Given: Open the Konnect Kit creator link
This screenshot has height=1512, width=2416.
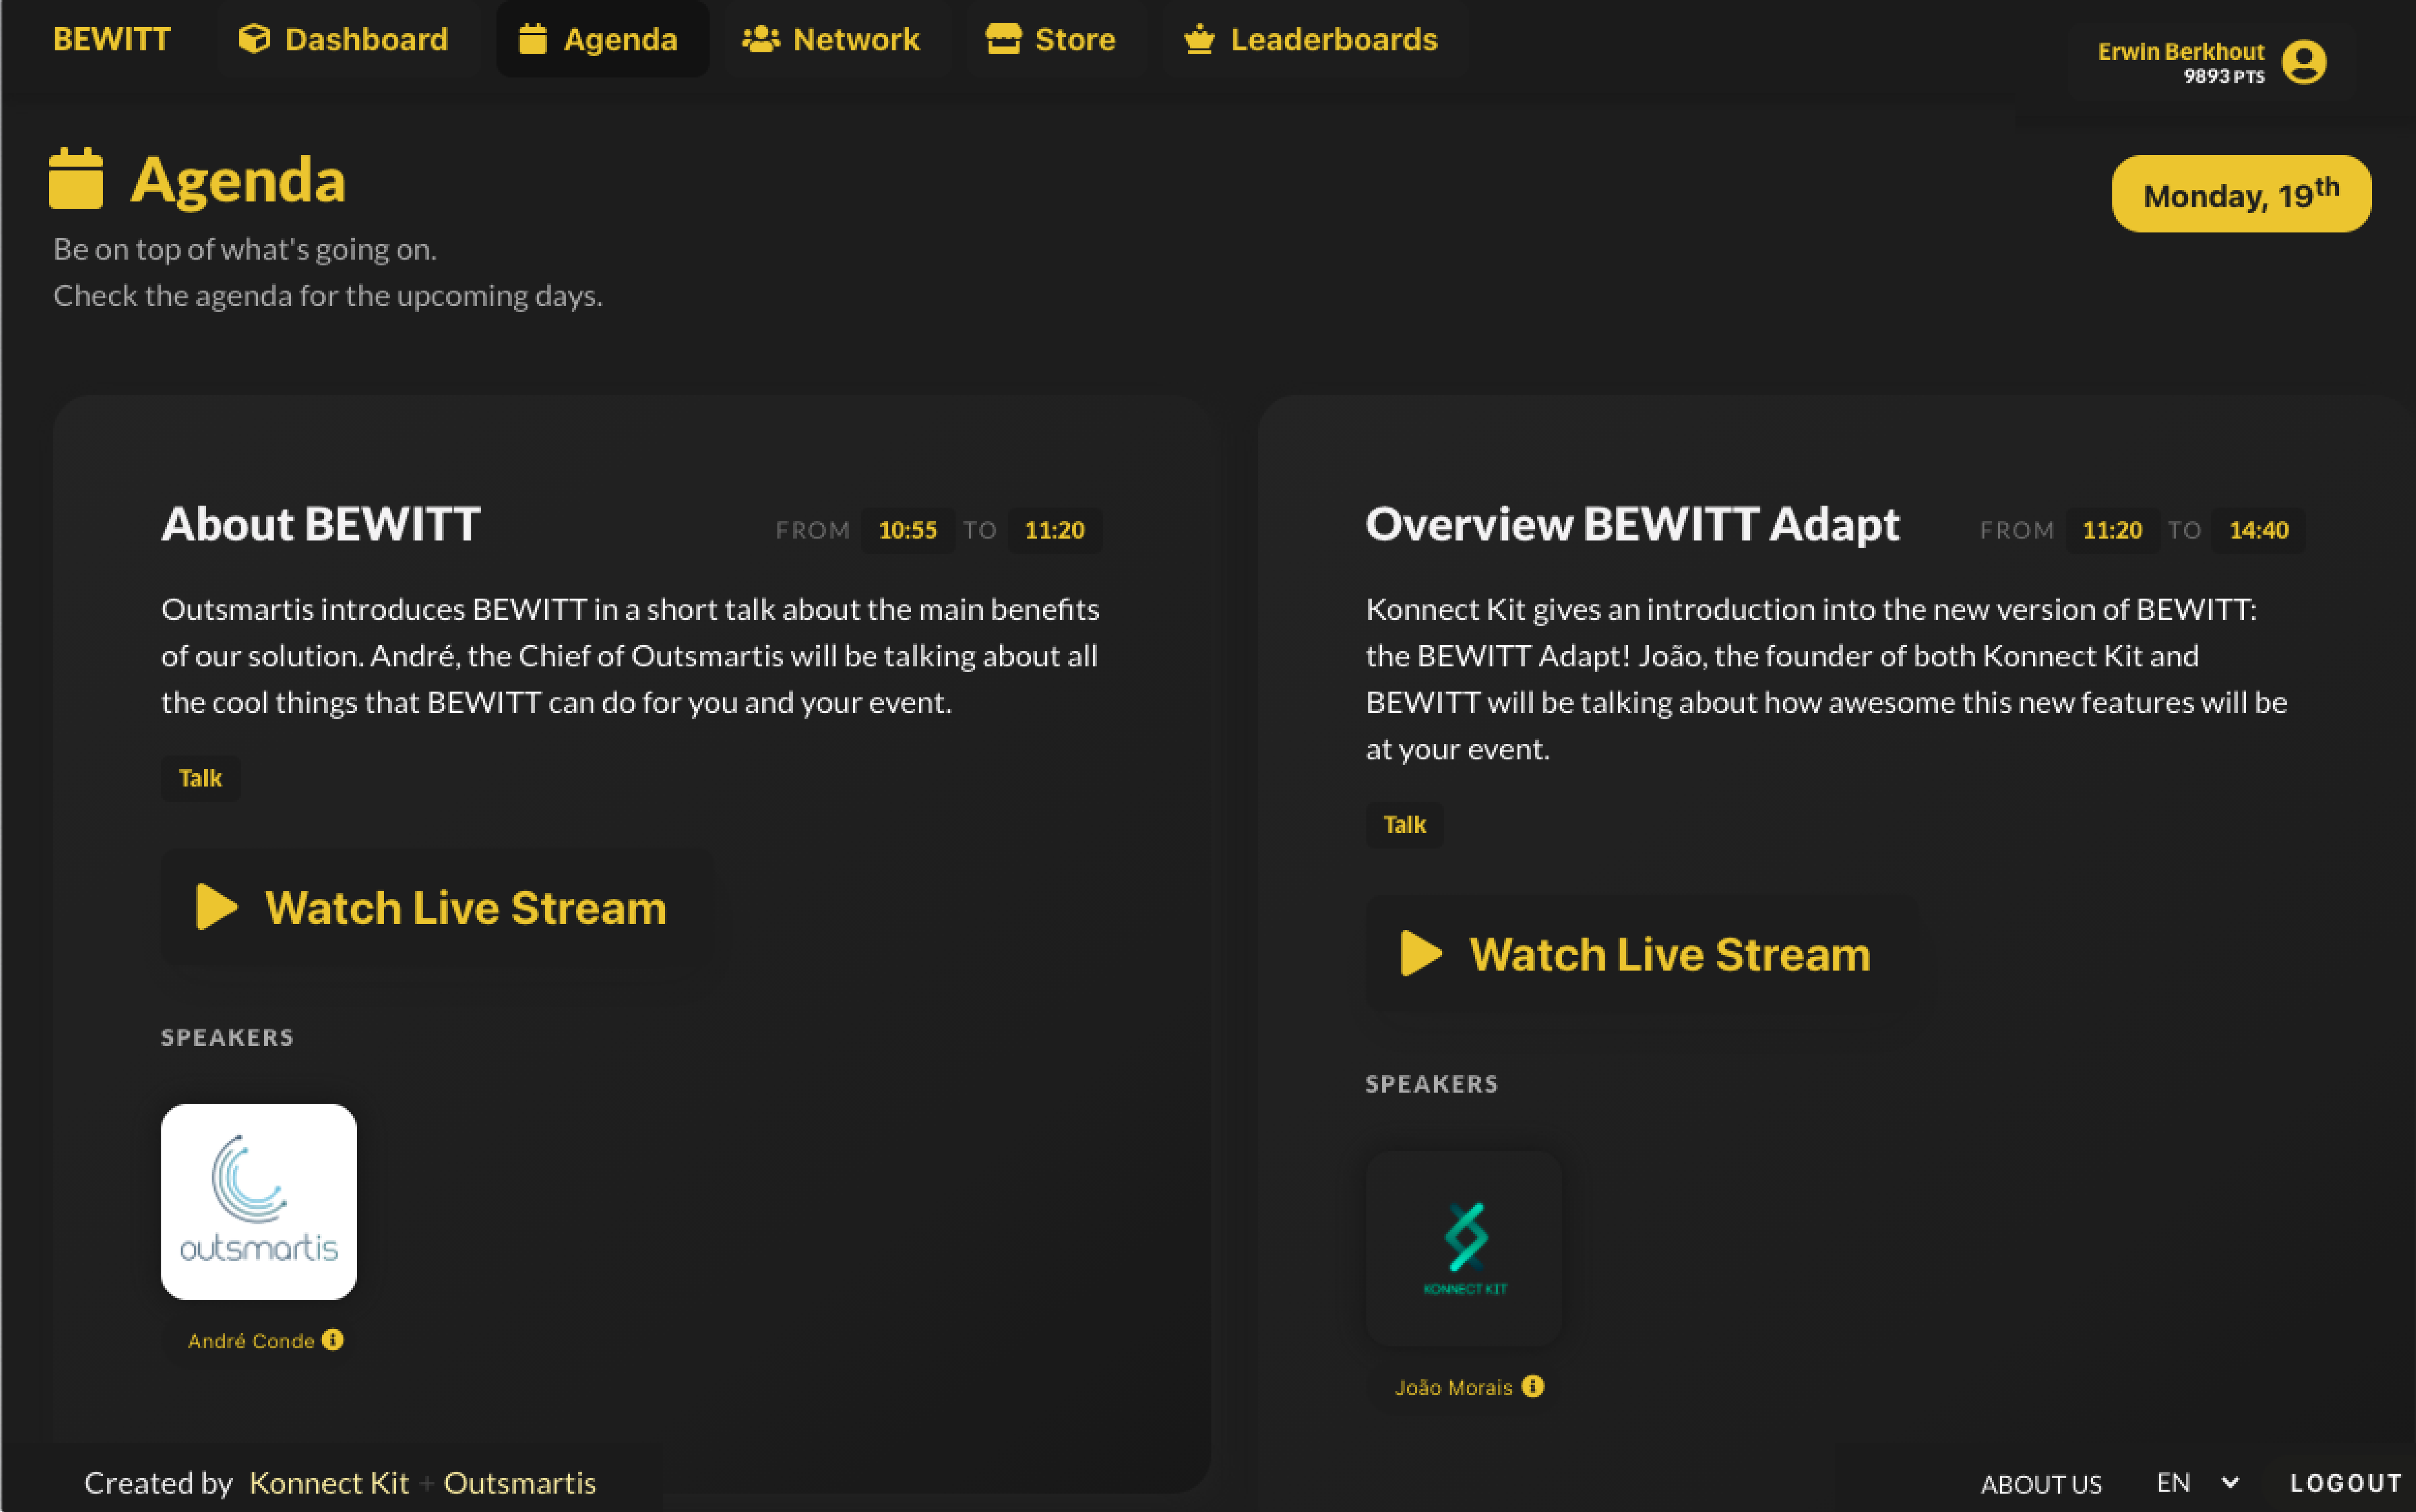Looking at the screenshot, I should point(329,1482).
